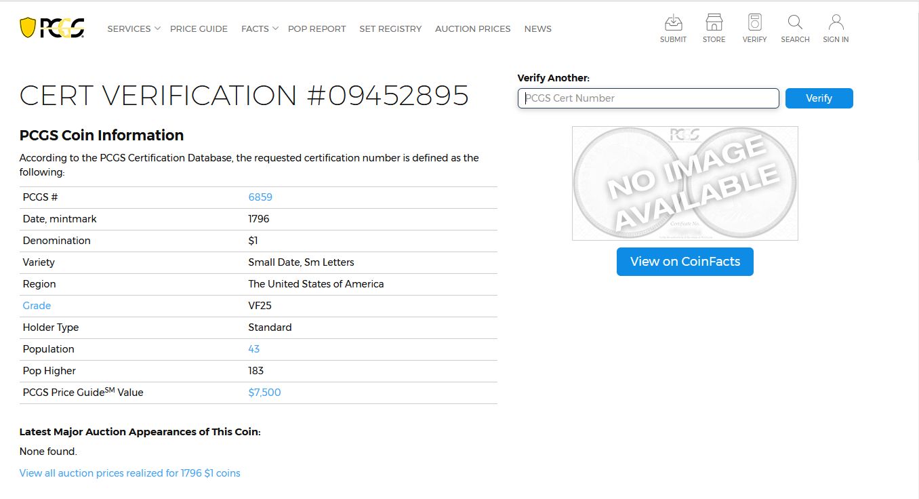Go to Pop Report page

point(316,28)
